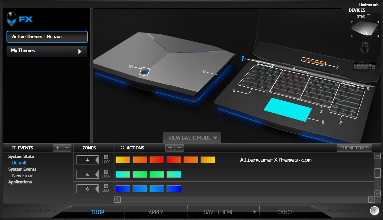Select zone 6's light blue third swatch
This screenshot has width=383, height=220.
[157, 189]
